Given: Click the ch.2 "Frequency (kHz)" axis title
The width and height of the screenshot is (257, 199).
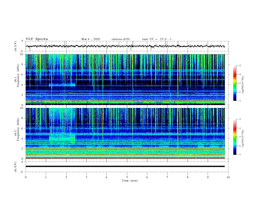Looking at the screenshot, I should [18, 129].
